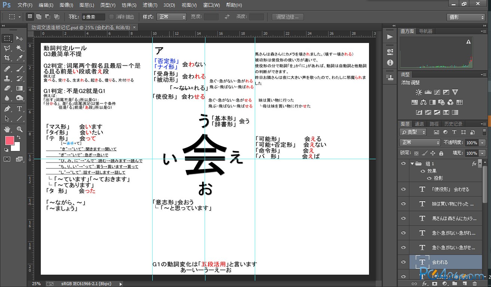
Task: Add a Brightness/Contrast adjustment
Action: 418,92
